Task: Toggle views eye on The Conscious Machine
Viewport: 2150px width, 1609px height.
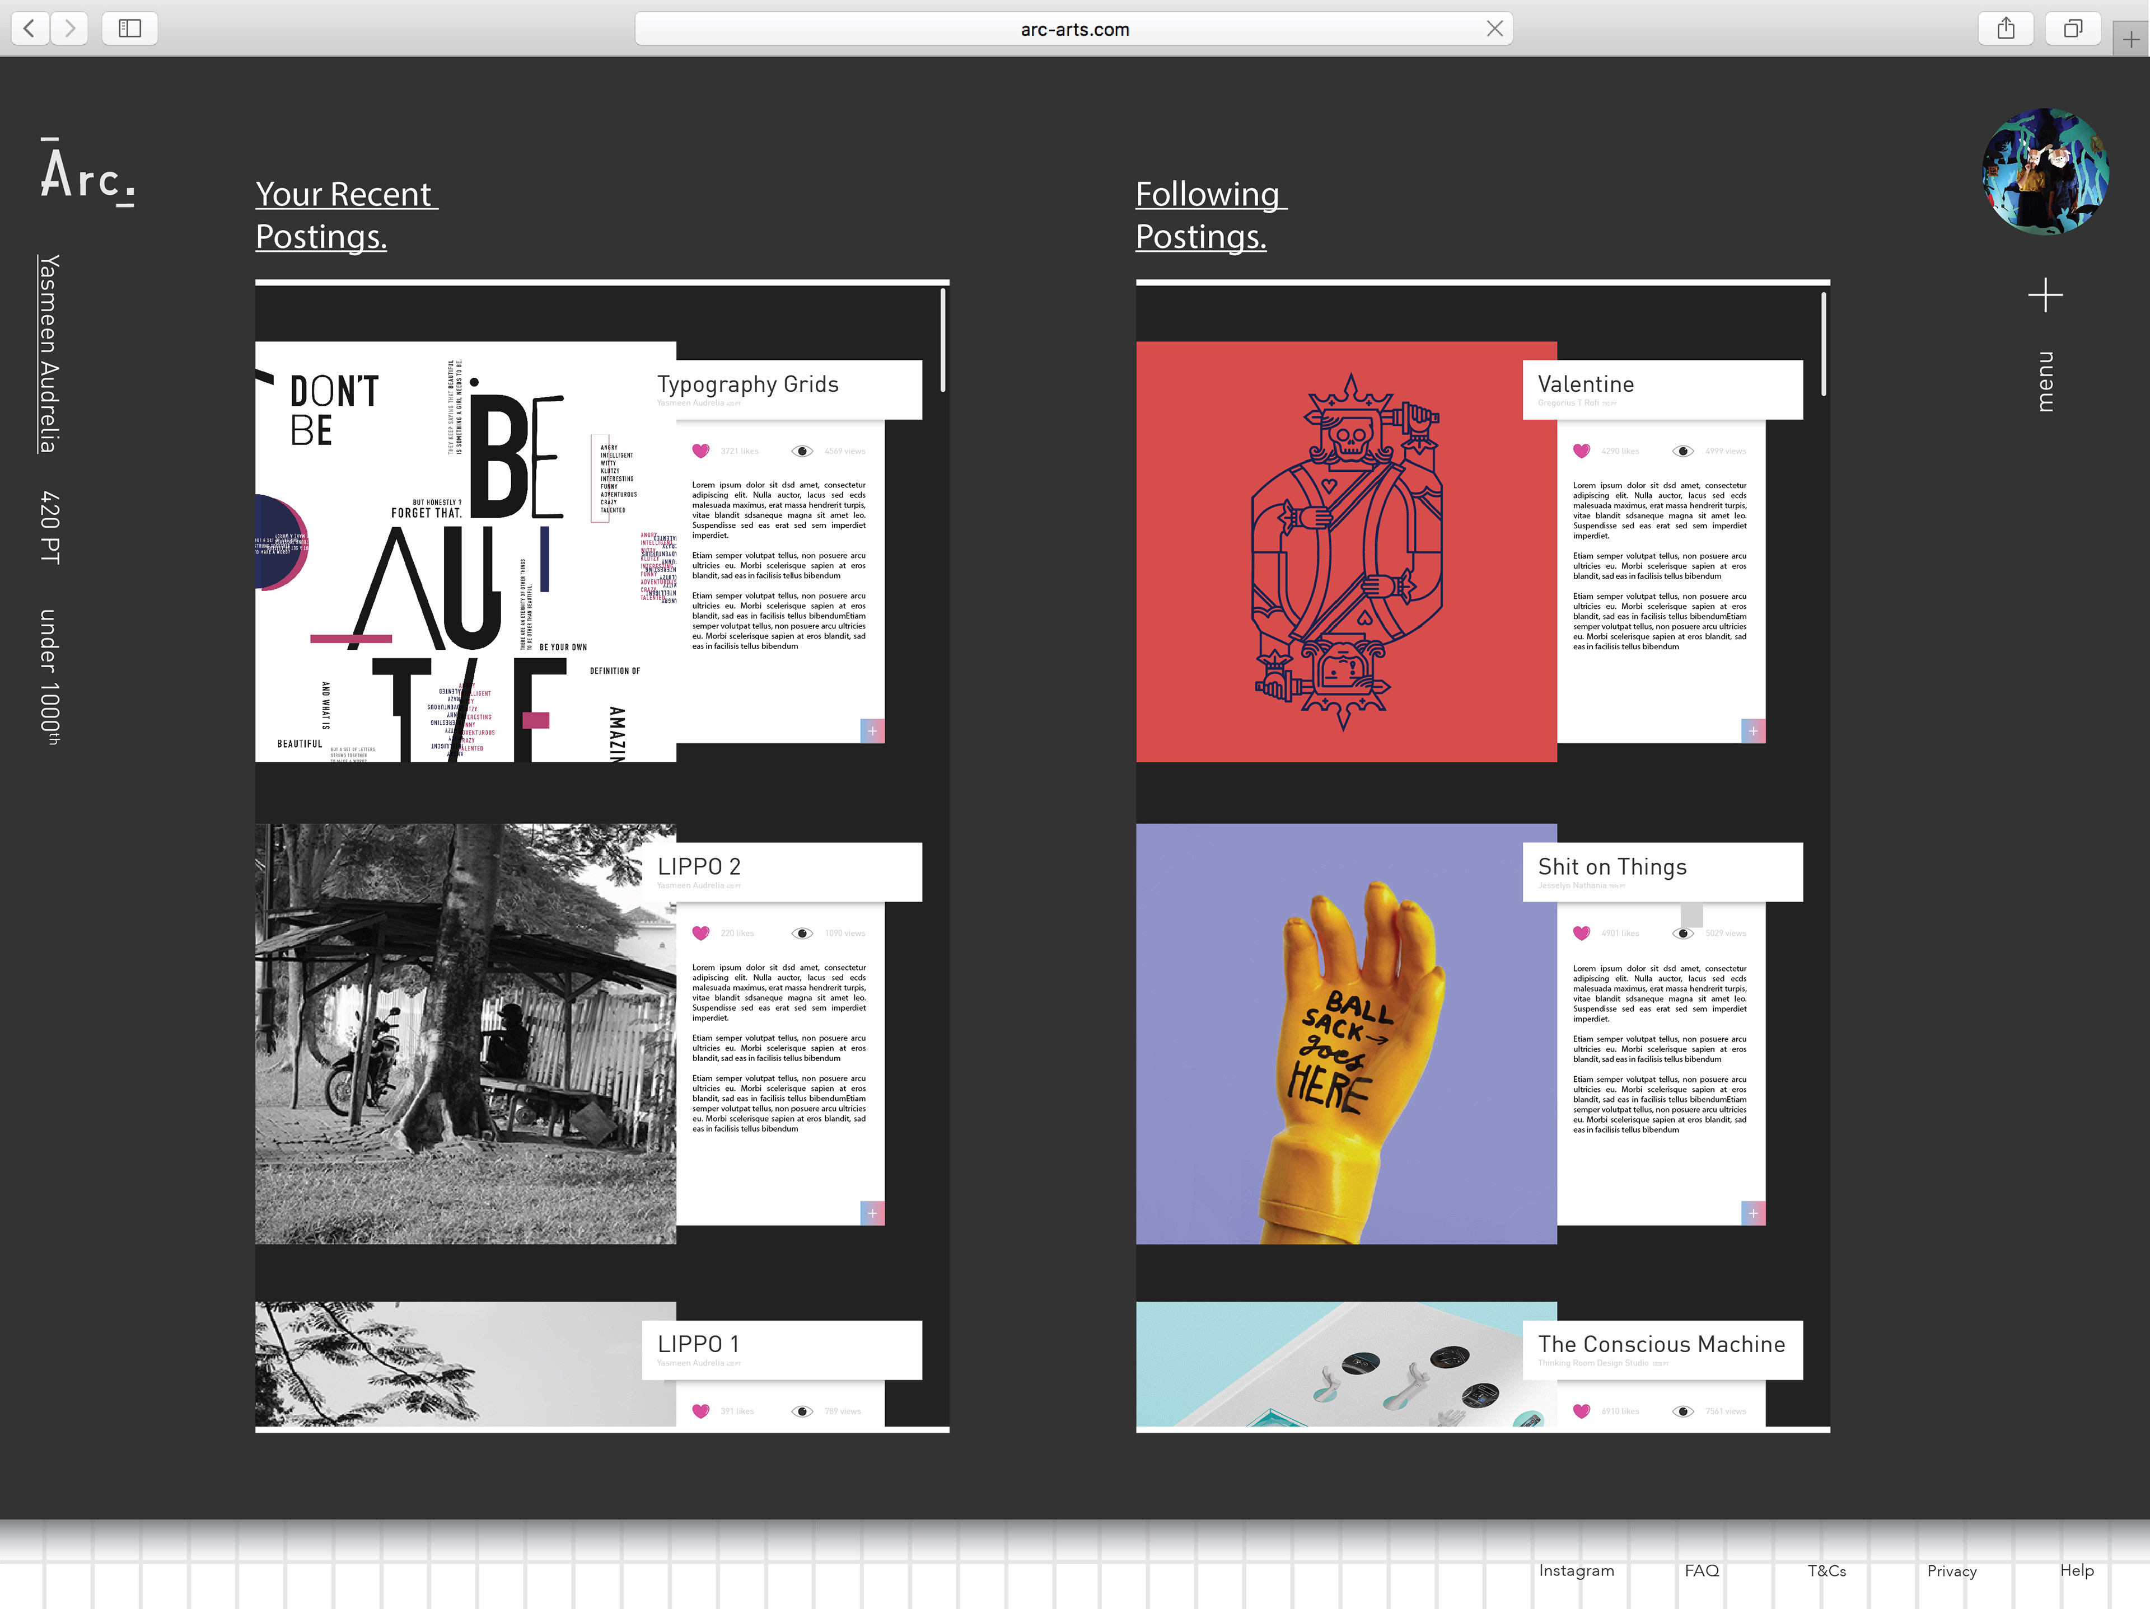Action: (x=1684, y=1411)
